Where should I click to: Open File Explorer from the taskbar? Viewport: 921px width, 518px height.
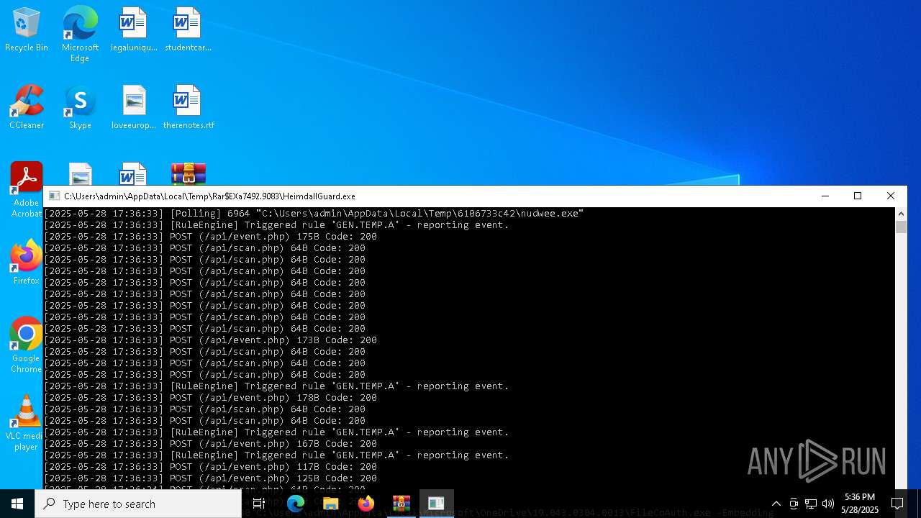[330, 504]
